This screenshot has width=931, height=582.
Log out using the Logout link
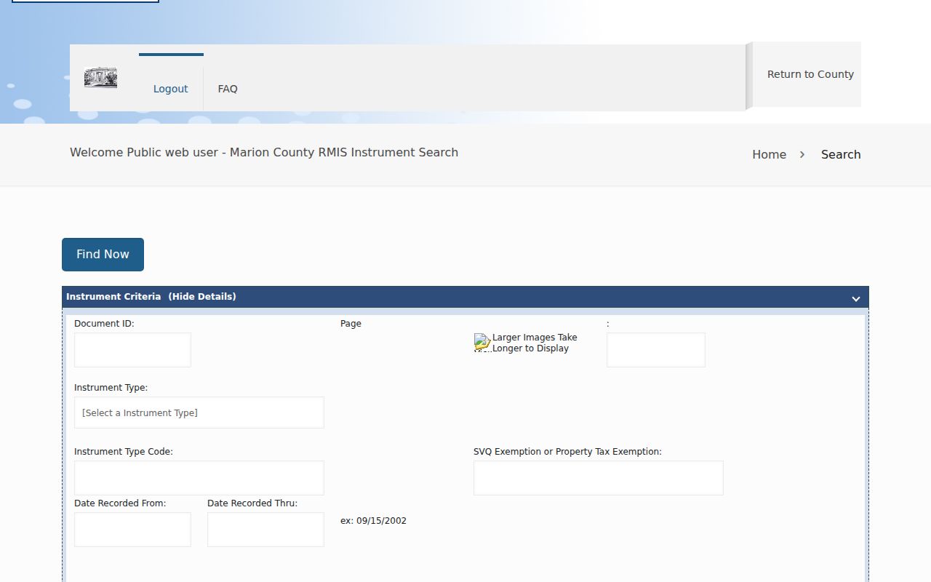tap(171, 89)
